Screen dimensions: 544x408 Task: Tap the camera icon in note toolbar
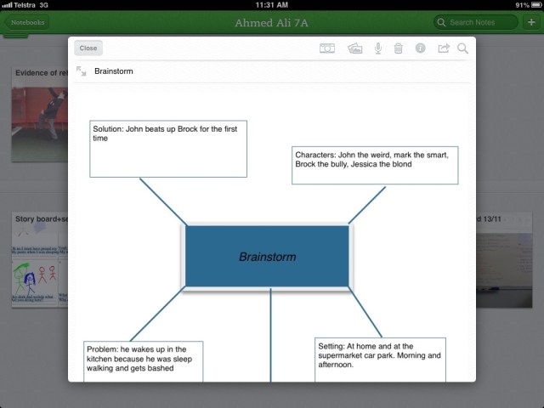[x=326, y=49]
